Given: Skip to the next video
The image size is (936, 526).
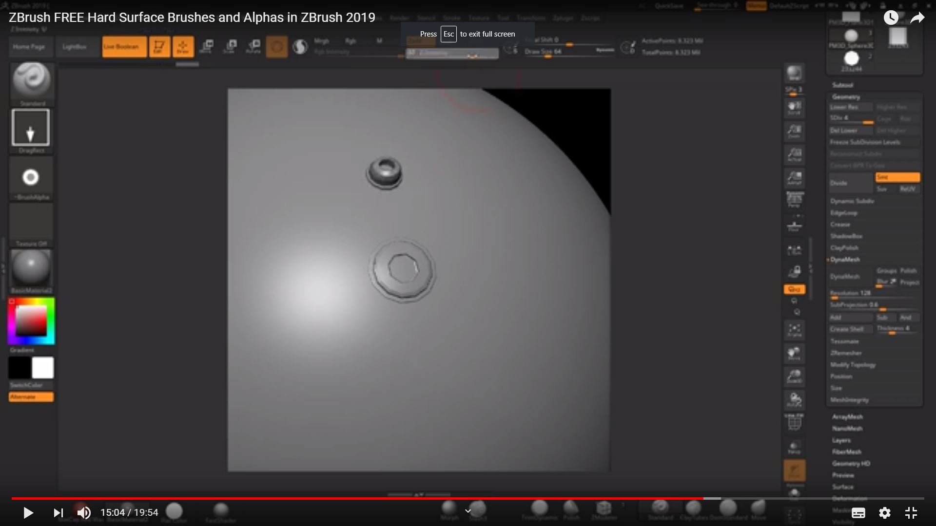Looking at the screenshot, I should 58,512.
